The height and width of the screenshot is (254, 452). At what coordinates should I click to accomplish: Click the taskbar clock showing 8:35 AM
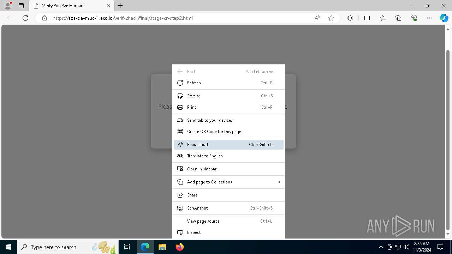point(421,247)
